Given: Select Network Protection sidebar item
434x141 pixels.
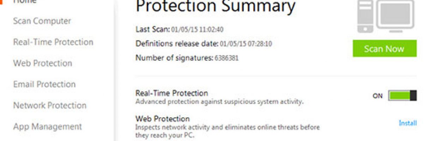Looking at the screenshot, I should coord(50,105).
